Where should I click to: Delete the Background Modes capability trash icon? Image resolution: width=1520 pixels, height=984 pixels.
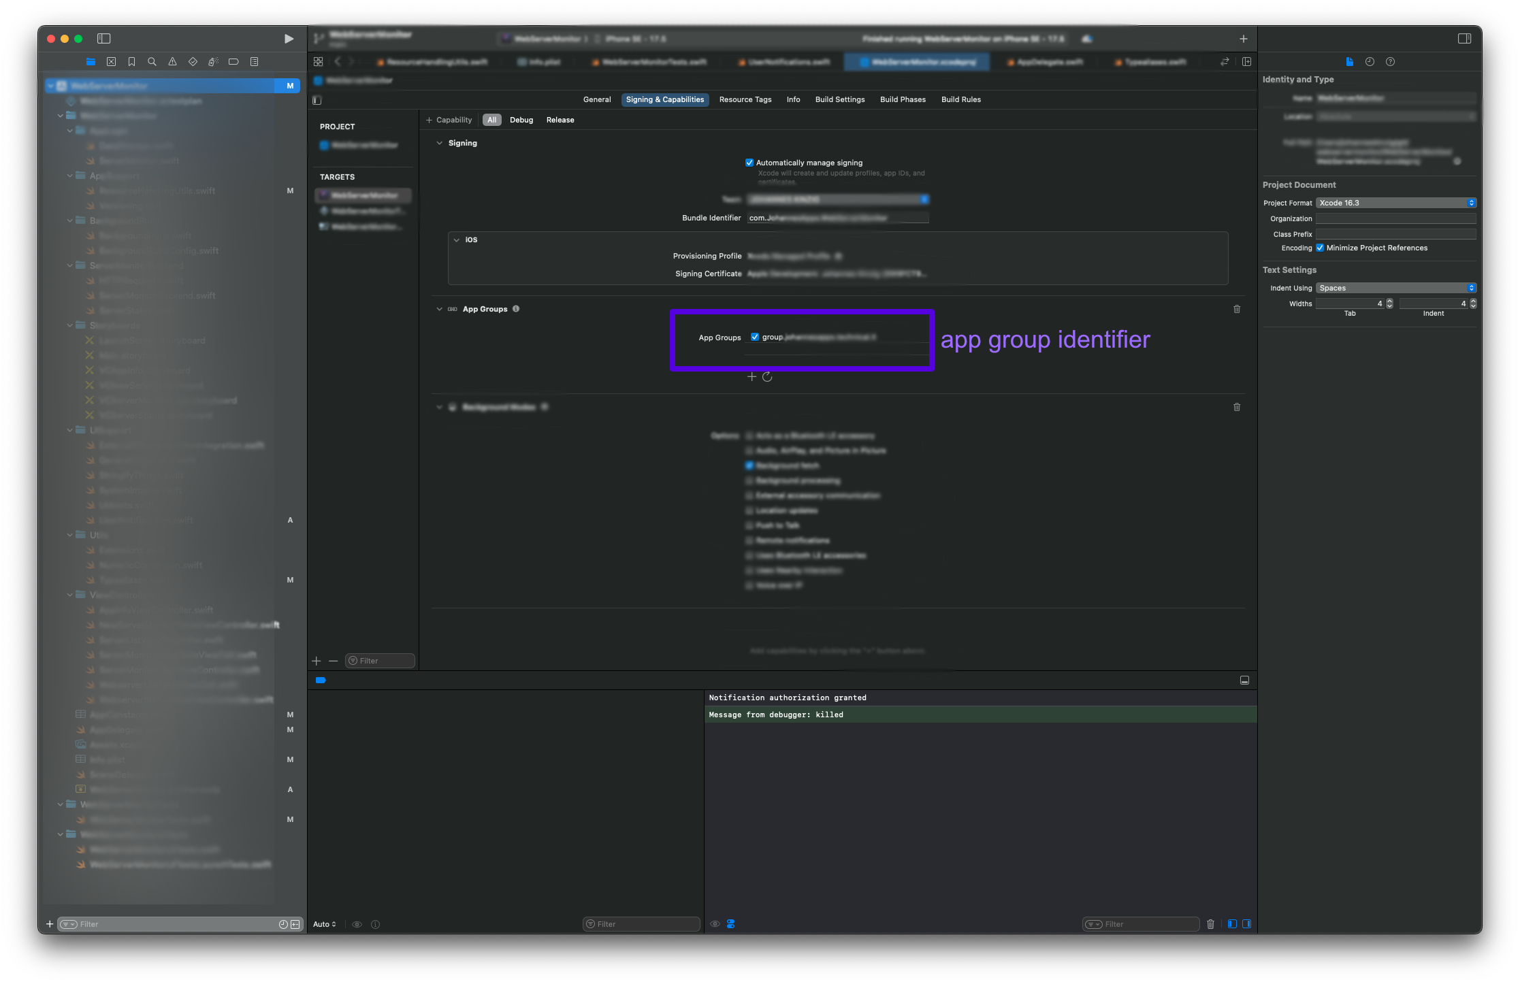[1237, 407]
